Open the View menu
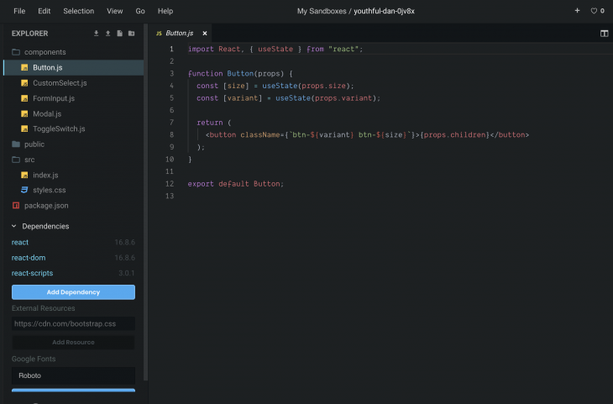 tap(114, 11)
